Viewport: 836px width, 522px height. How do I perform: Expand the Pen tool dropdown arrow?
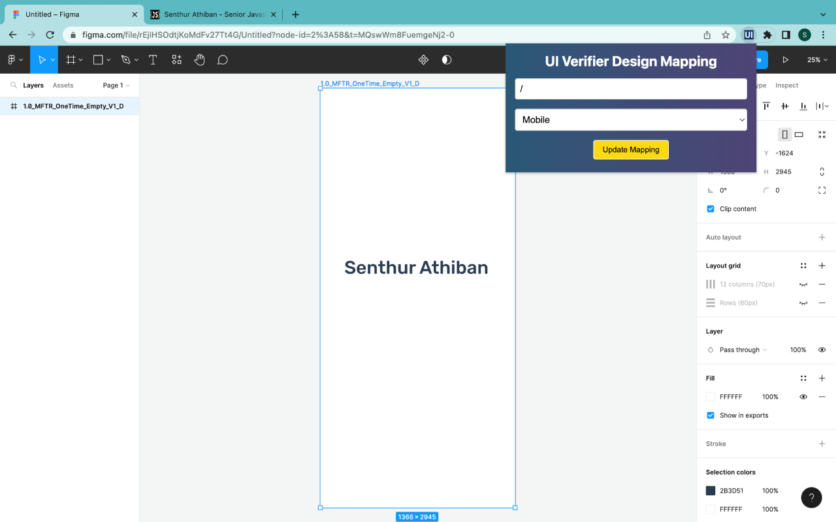(136, 60)
